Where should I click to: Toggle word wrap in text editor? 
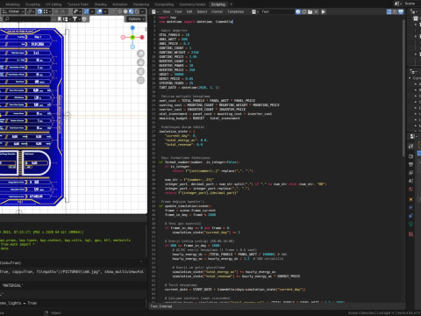pos(395,11)
